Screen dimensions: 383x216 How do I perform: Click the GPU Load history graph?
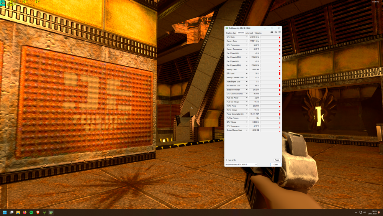coord(270,73)
